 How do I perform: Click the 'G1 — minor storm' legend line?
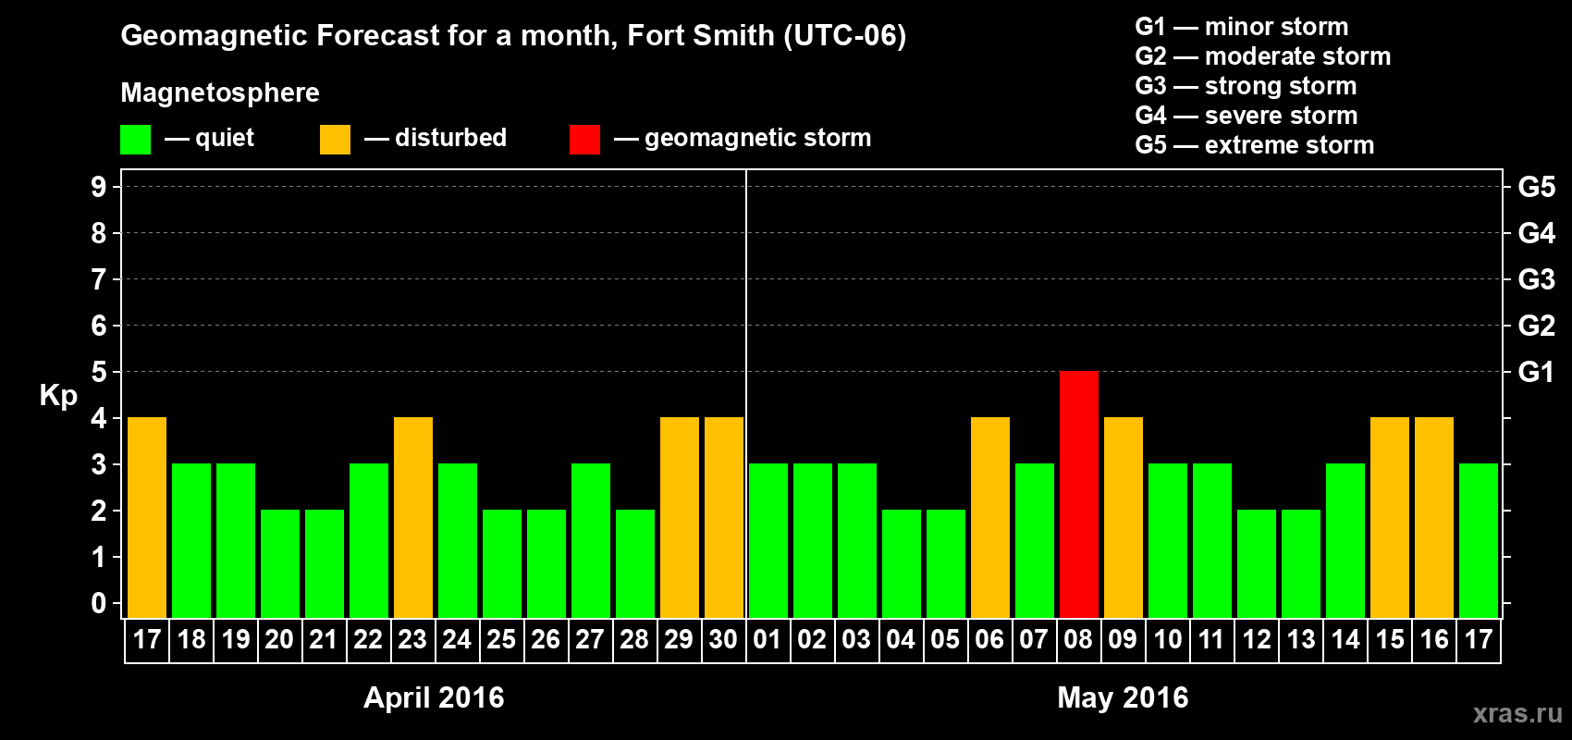coord(1242,27)
